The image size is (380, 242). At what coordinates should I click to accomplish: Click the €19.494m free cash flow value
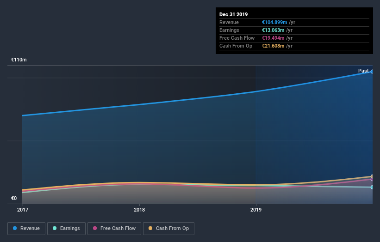click(273, 38)
